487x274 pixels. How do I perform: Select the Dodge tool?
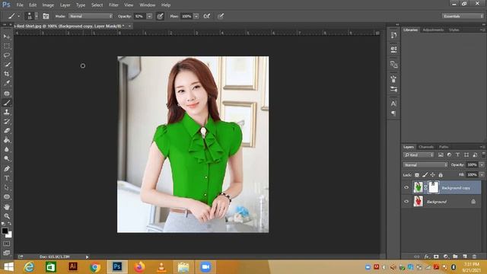click(7, 159)
